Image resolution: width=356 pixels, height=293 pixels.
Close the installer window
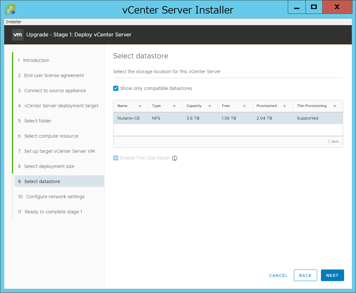pos(337,7)
